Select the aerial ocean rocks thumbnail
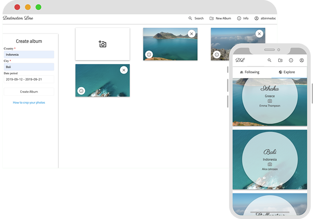 tap(103, 80)
